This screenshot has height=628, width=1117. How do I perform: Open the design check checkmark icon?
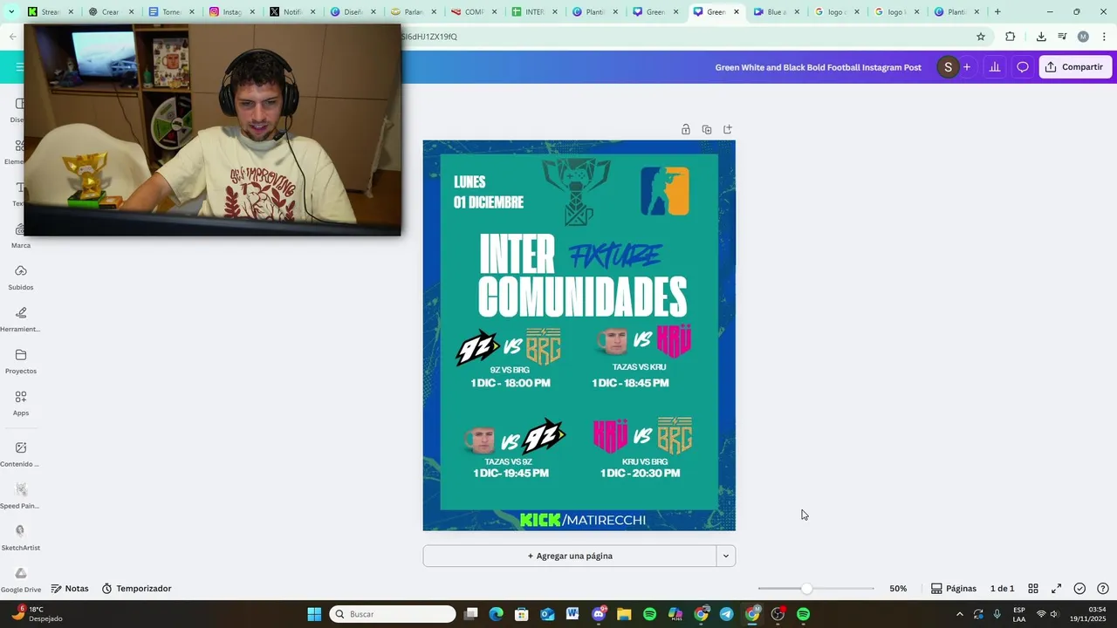tap(1079, 589)
